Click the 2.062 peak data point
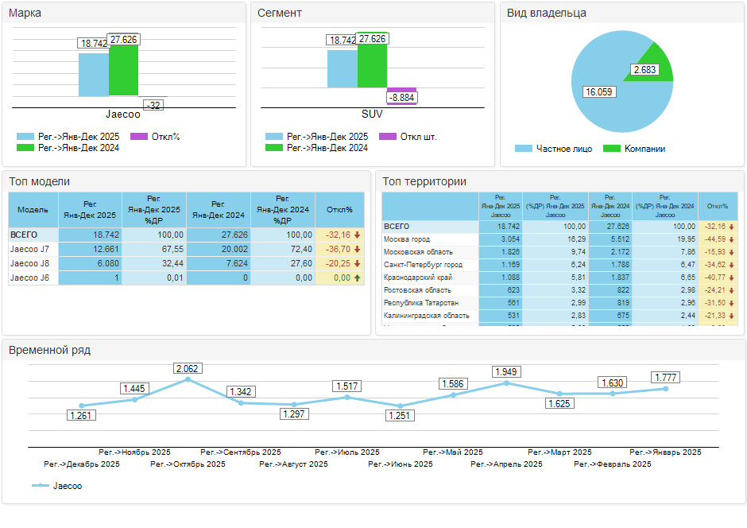This screenshot has width=747, height=528. pyautogui.click(x=188, y=379)
